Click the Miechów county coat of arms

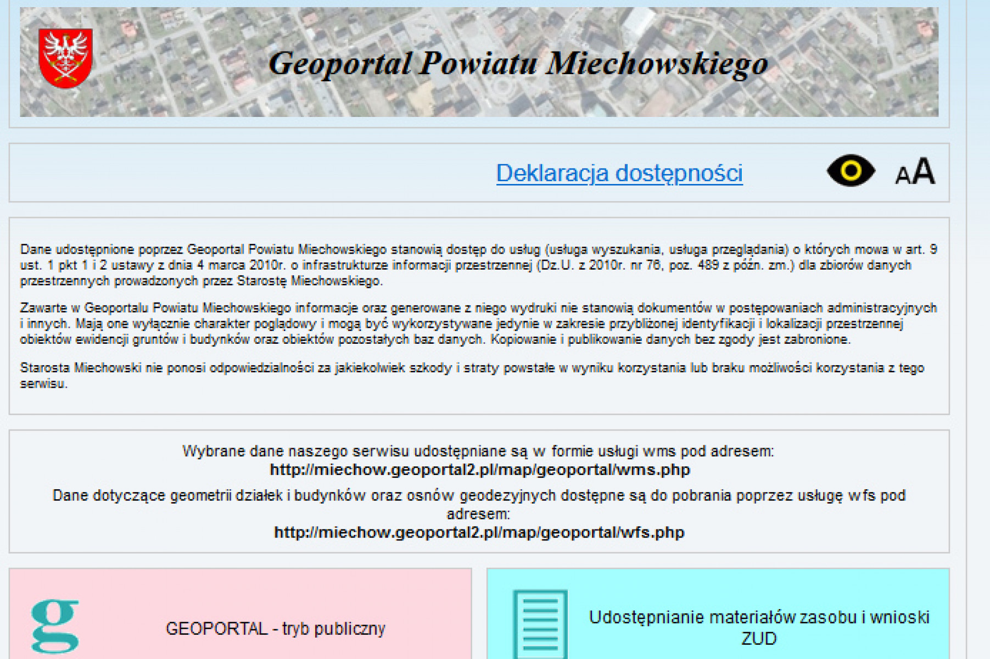click(x=65, y=58)
